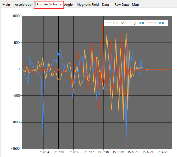Switch to the Magnetic Field tab

(x=88, y=5)
